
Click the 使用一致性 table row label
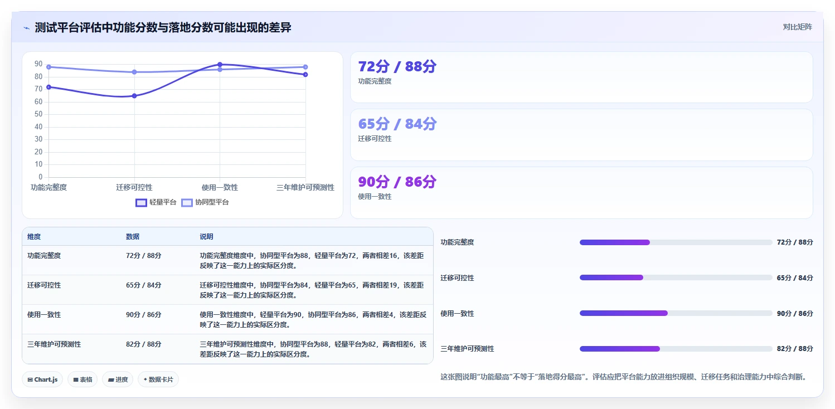point(44,315)
